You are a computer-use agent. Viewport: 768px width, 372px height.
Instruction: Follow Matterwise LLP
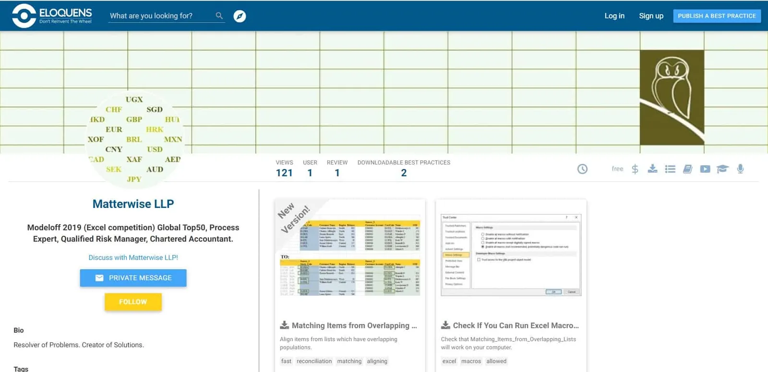[x=133, y=302]
